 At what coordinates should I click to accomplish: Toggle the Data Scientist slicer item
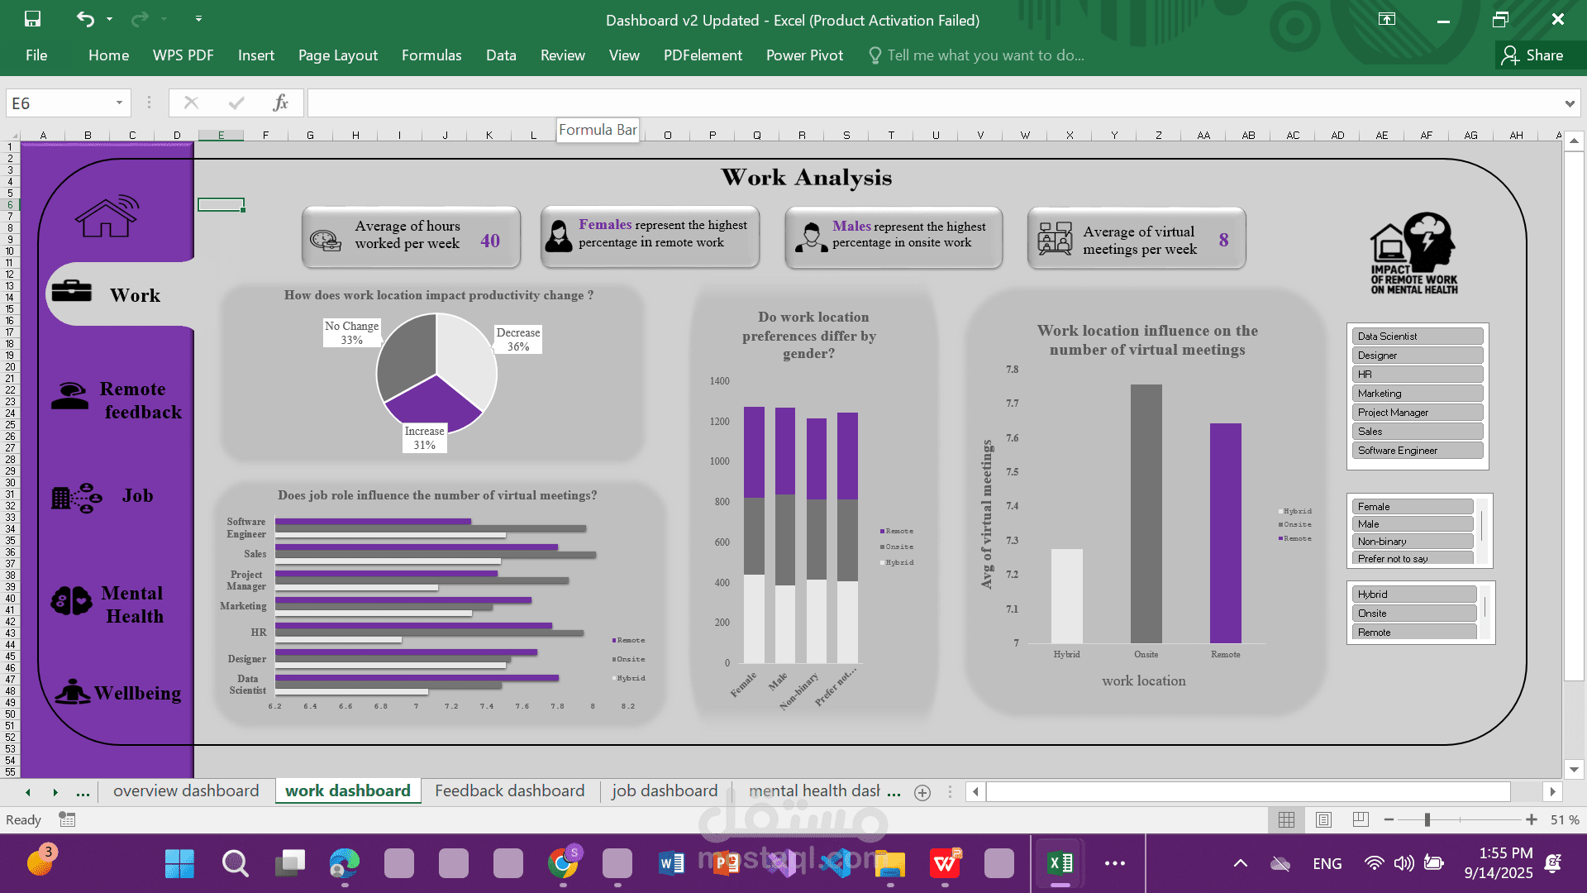coord(1417,337)
